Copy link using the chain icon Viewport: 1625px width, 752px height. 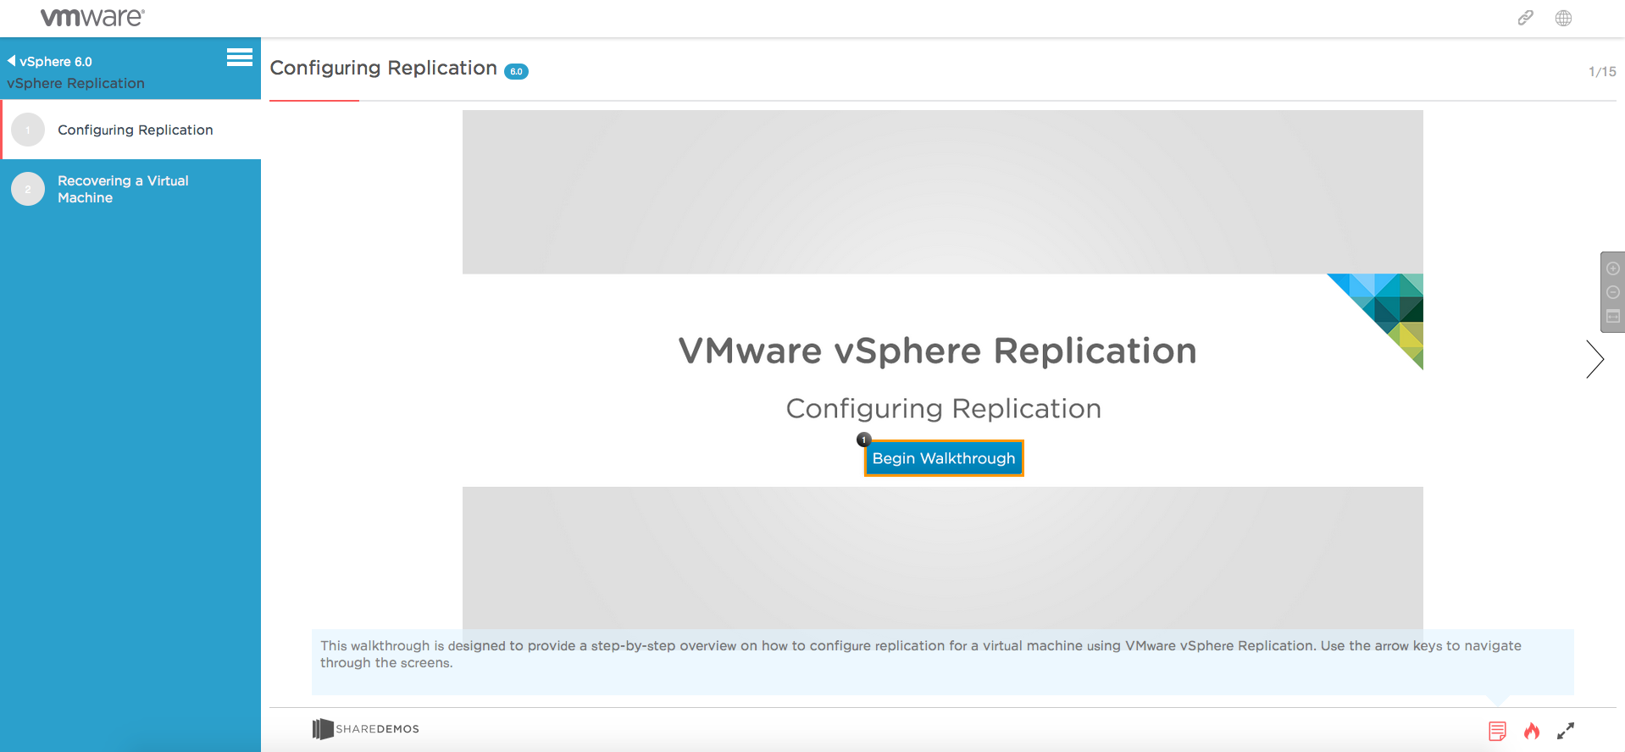1525,18
